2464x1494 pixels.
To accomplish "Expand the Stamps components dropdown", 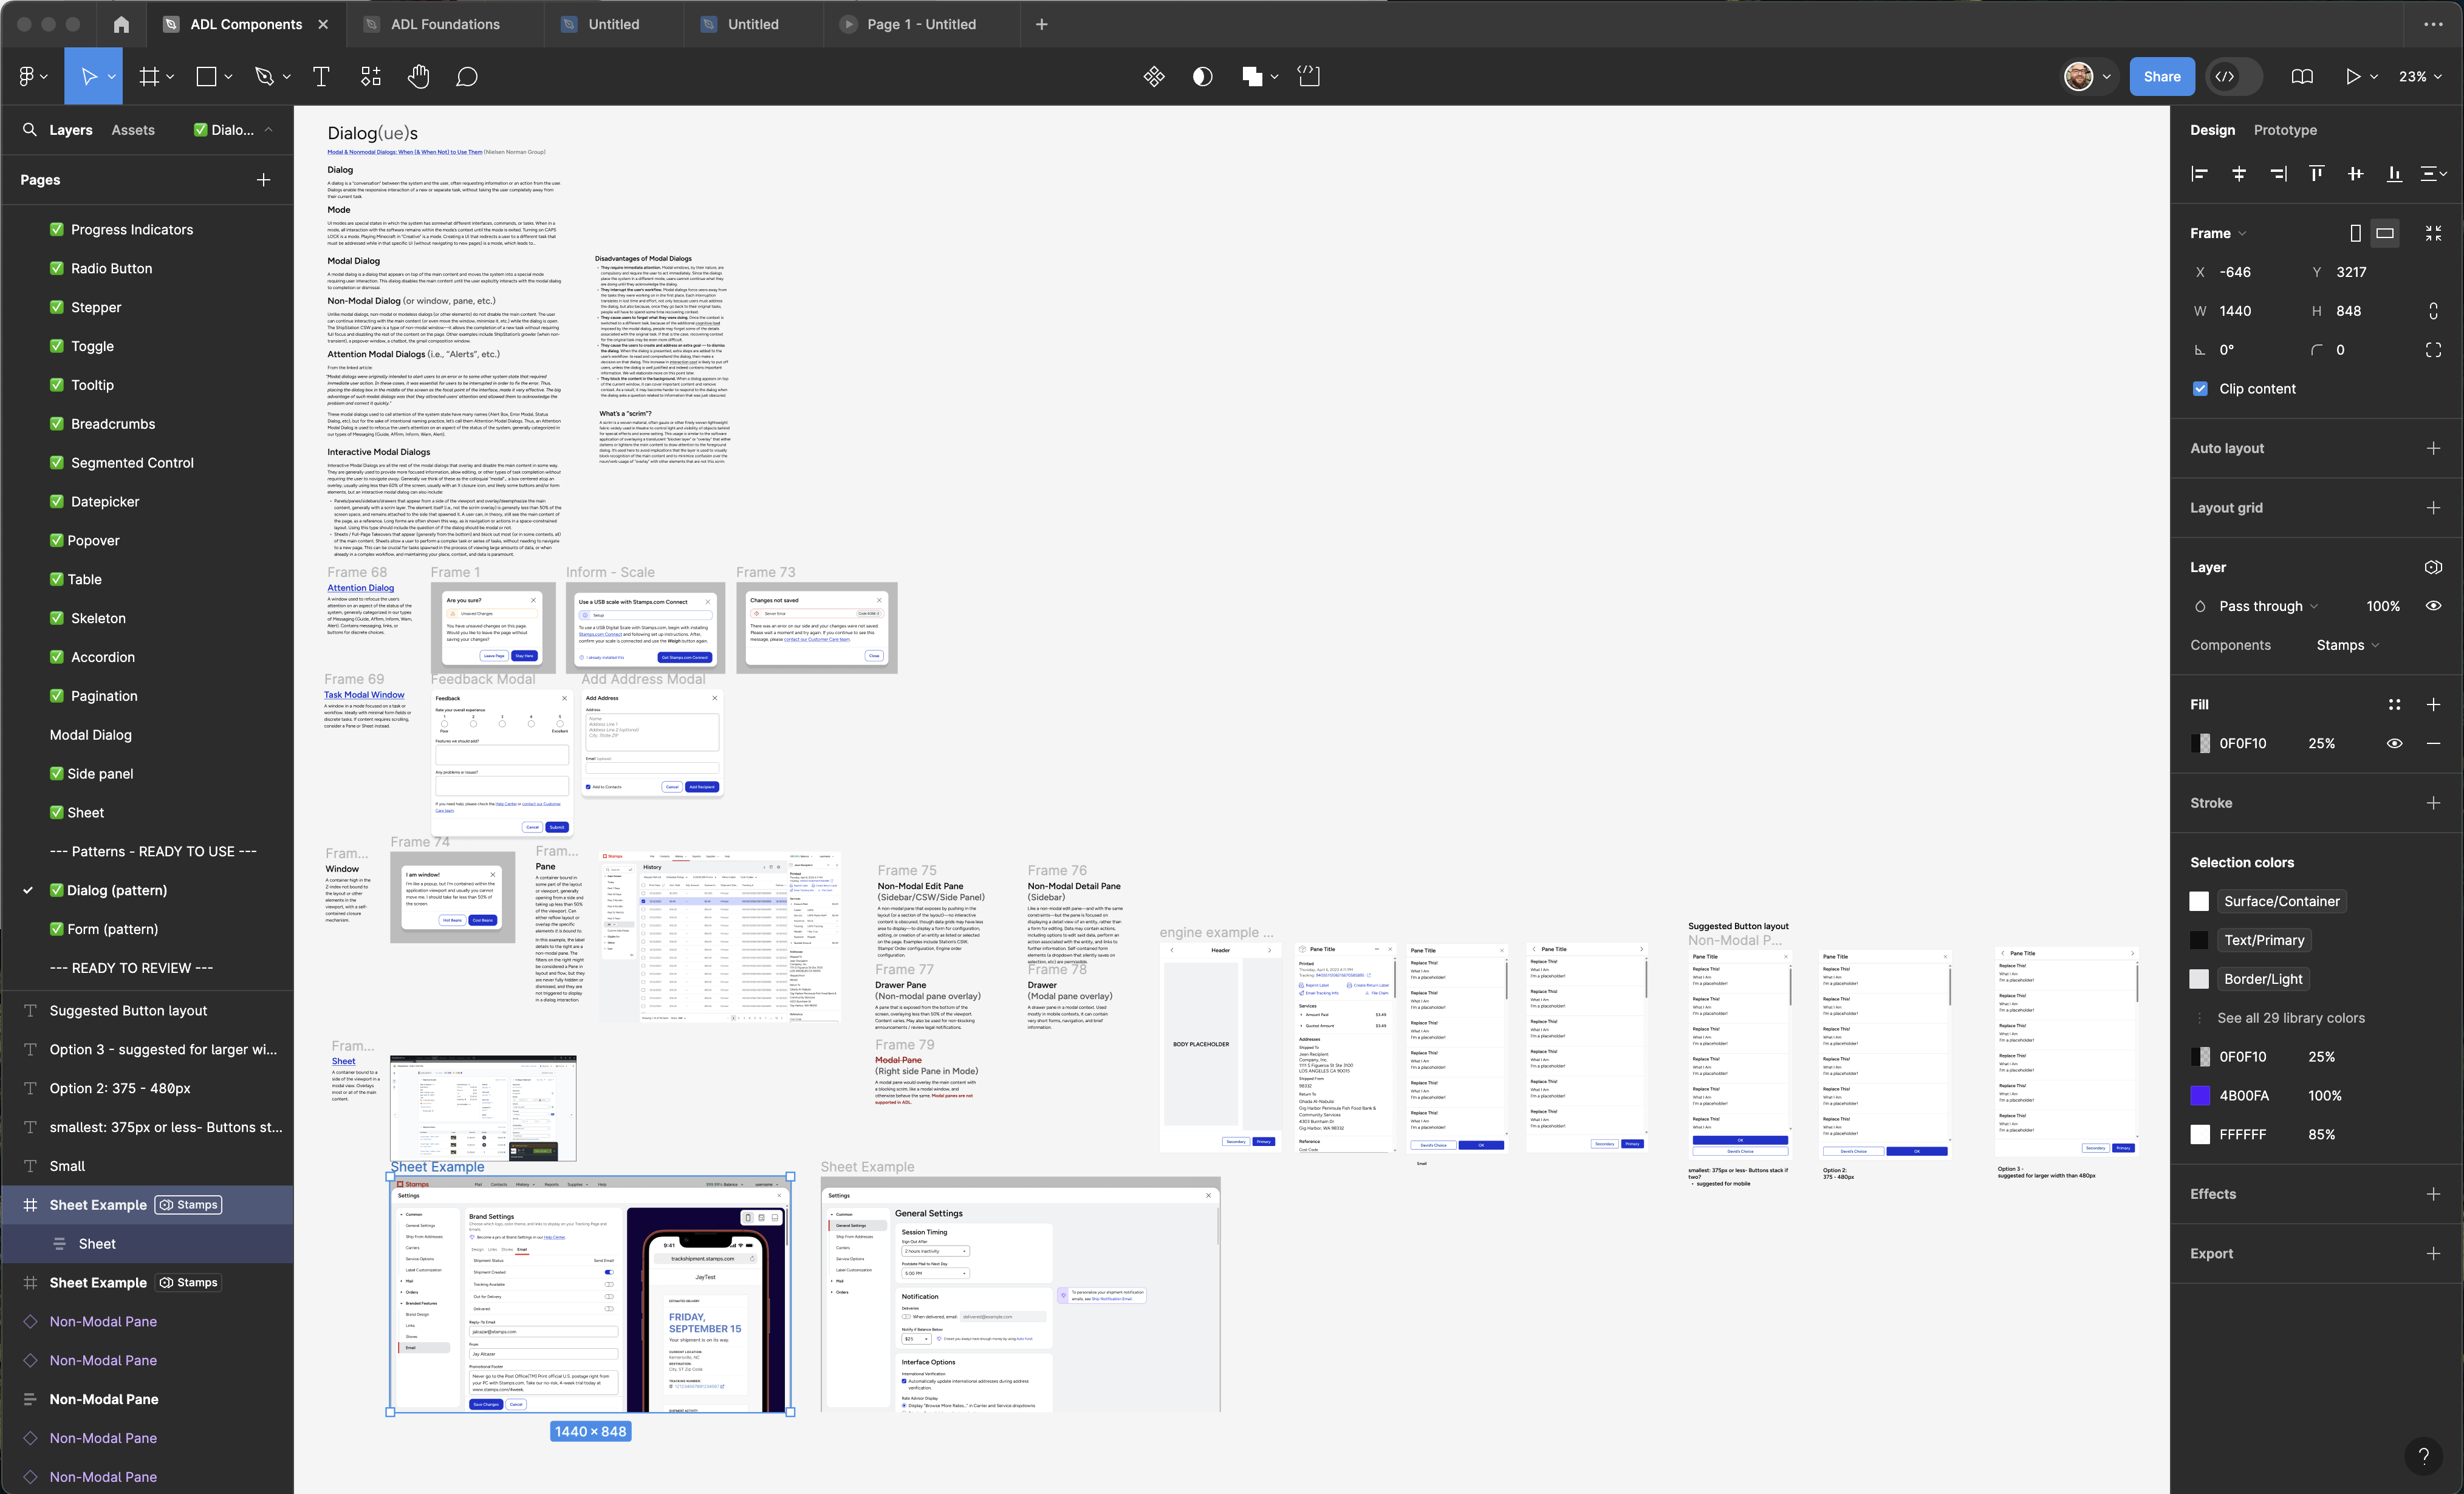I will pos(2348,645).
